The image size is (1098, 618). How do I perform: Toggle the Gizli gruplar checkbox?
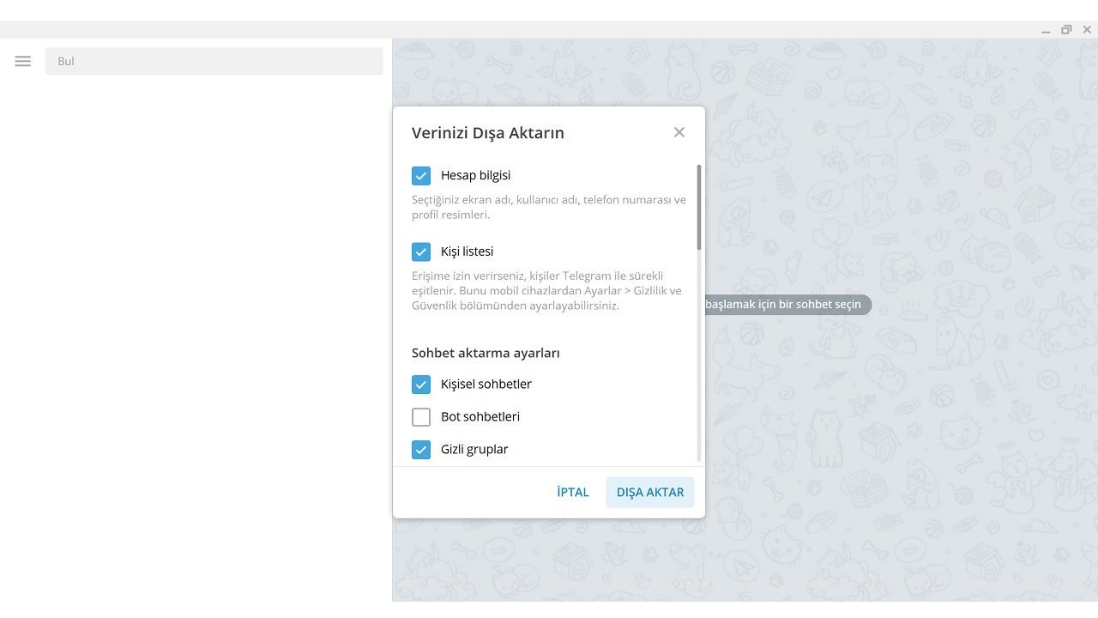[421, 450]
